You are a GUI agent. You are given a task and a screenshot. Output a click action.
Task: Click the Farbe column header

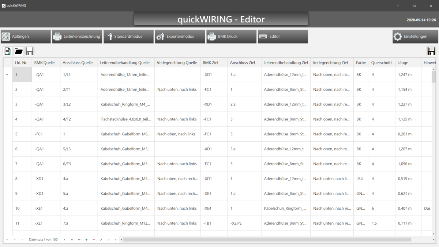tap(361, 63)
